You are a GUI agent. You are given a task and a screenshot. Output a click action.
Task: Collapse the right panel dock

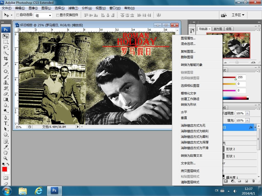[x=259, y=22]
